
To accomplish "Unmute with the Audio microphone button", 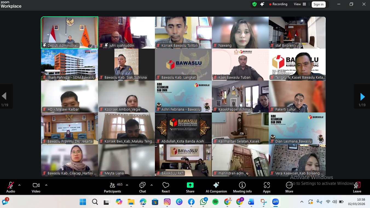I will [11, 187].
